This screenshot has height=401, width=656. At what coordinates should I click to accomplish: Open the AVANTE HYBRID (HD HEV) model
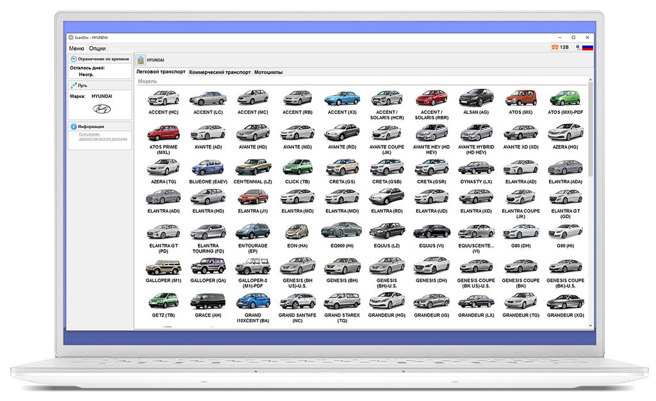(476, 139)
